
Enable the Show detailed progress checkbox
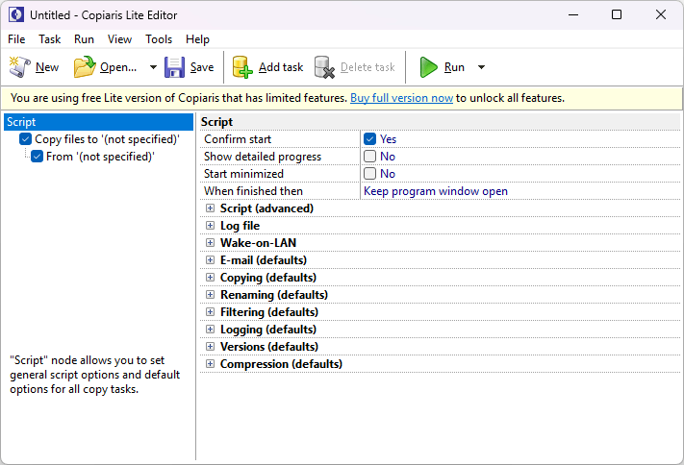click(x=370, y=157)
